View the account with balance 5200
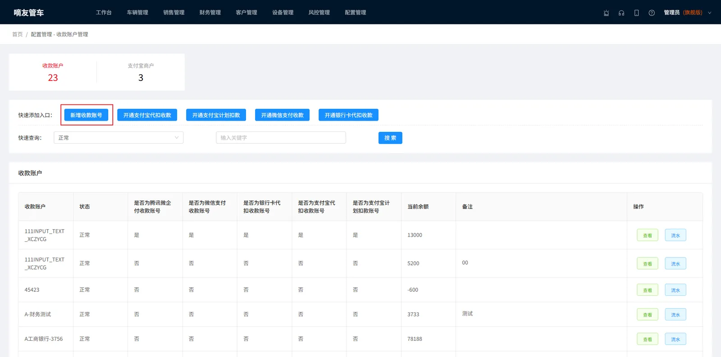This screenshot has width=721, height=357. pos(648,264)
